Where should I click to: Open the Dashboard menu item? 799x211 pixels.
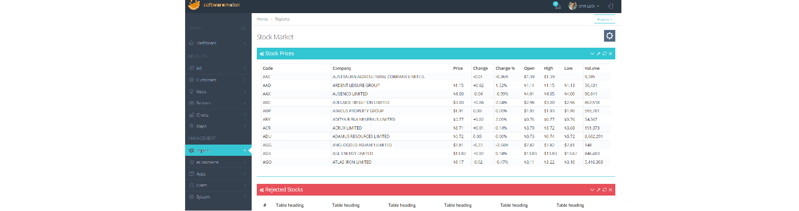pos(218,43)
